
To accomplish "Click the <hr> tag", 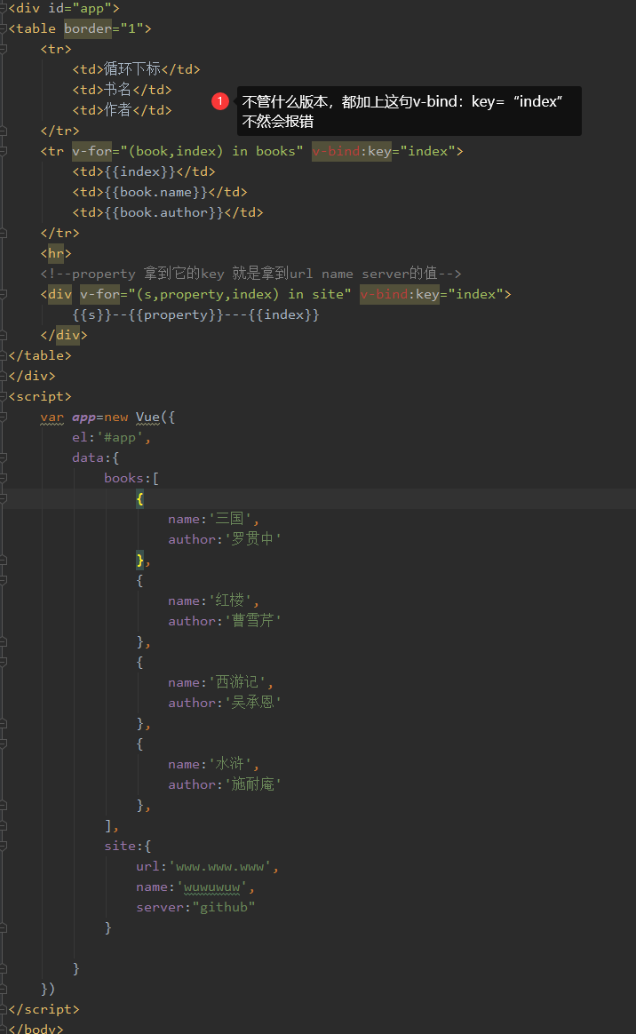I will (x=56, y=253).
